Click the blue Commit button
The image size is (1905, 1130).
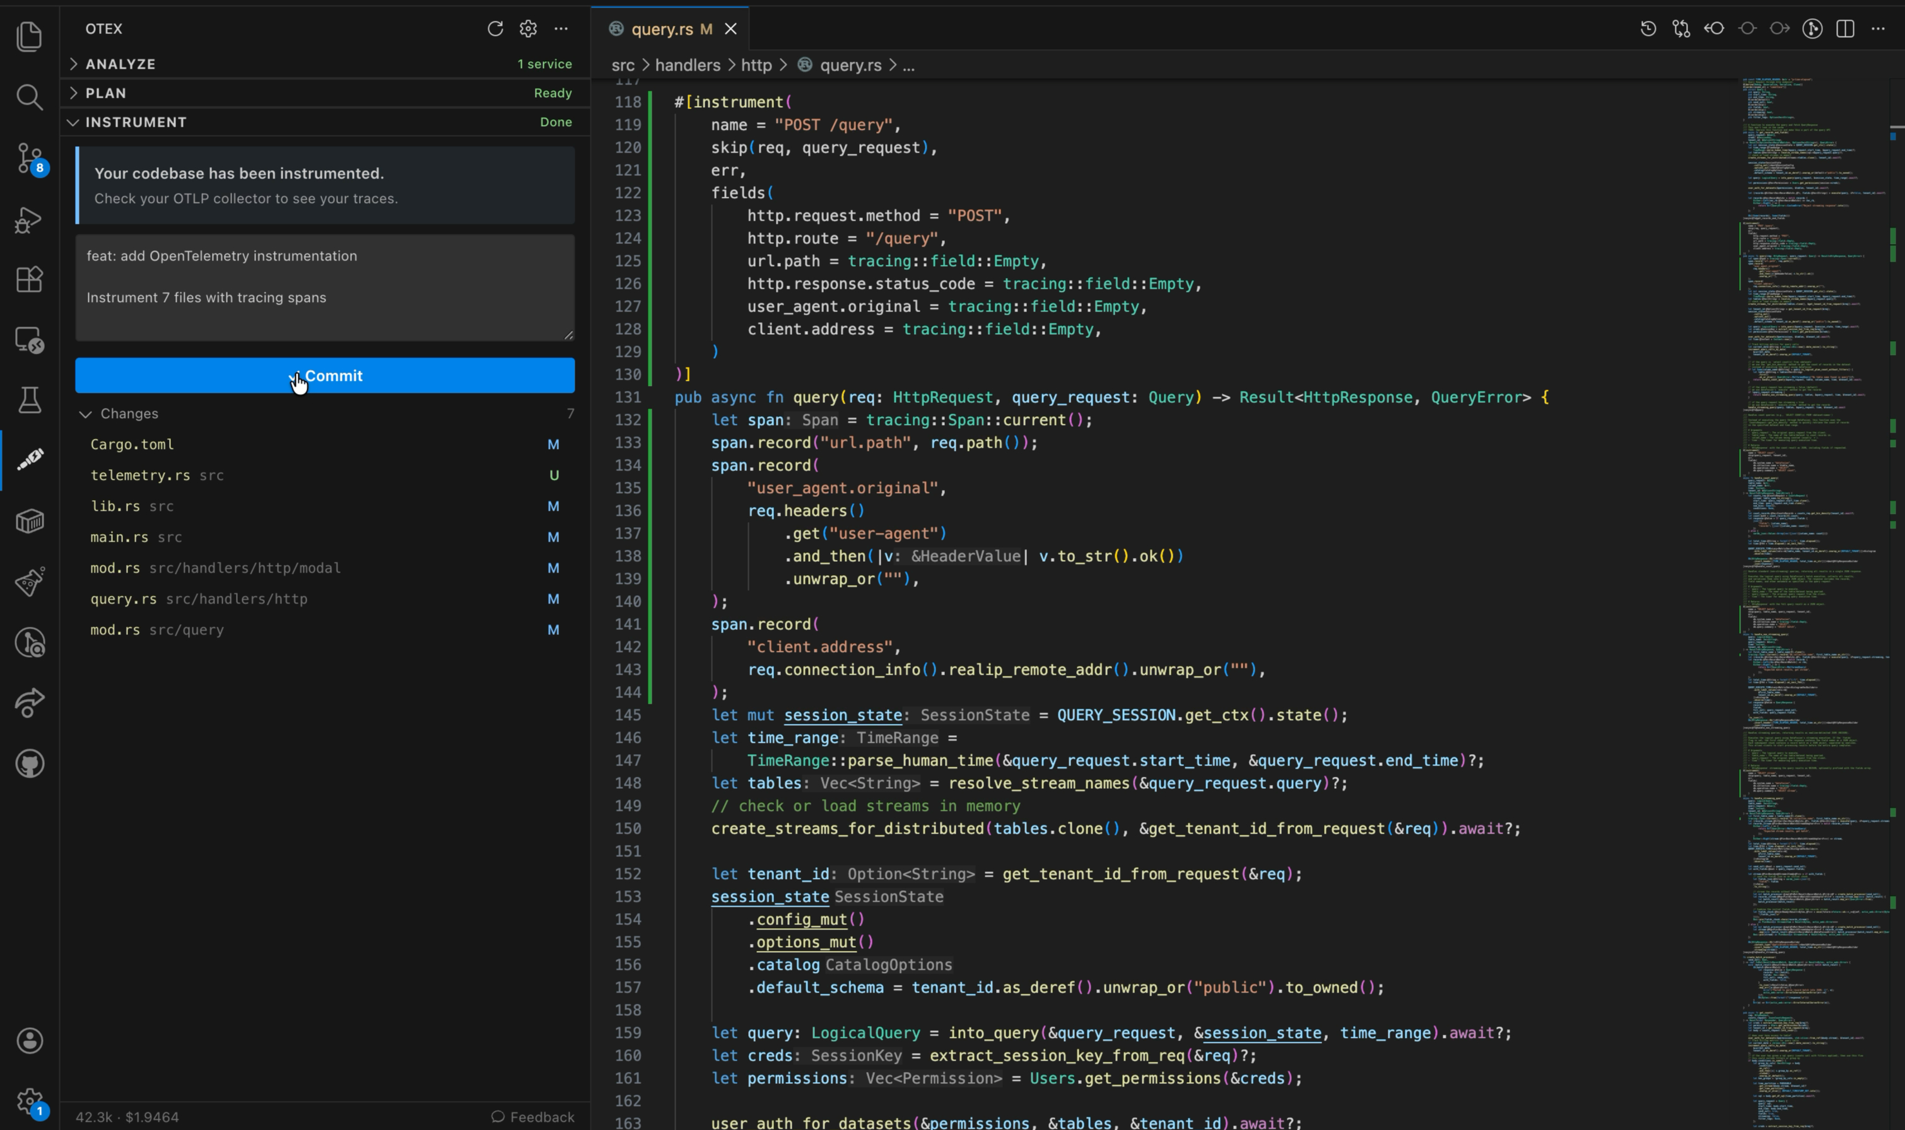coord(324,375)
